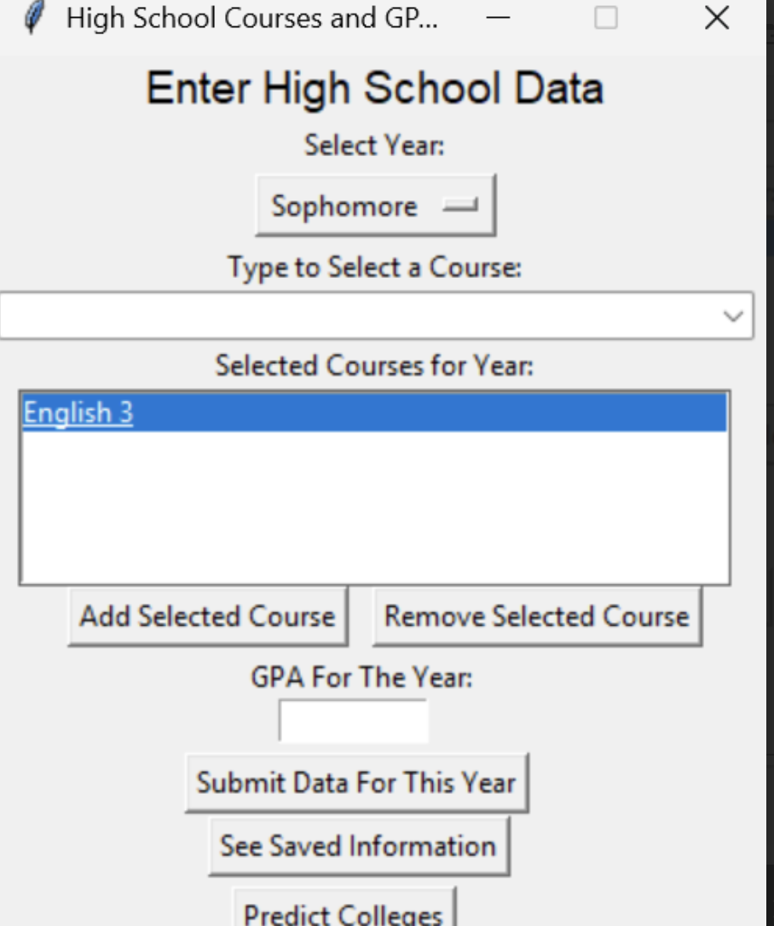
Task: Focus the GPA For The Year field
Action: tap(354, 721)
